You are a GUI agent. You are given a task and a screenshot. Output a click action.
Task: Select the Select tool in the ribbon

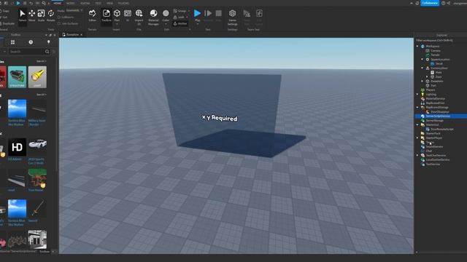click(x=23, y=16)
